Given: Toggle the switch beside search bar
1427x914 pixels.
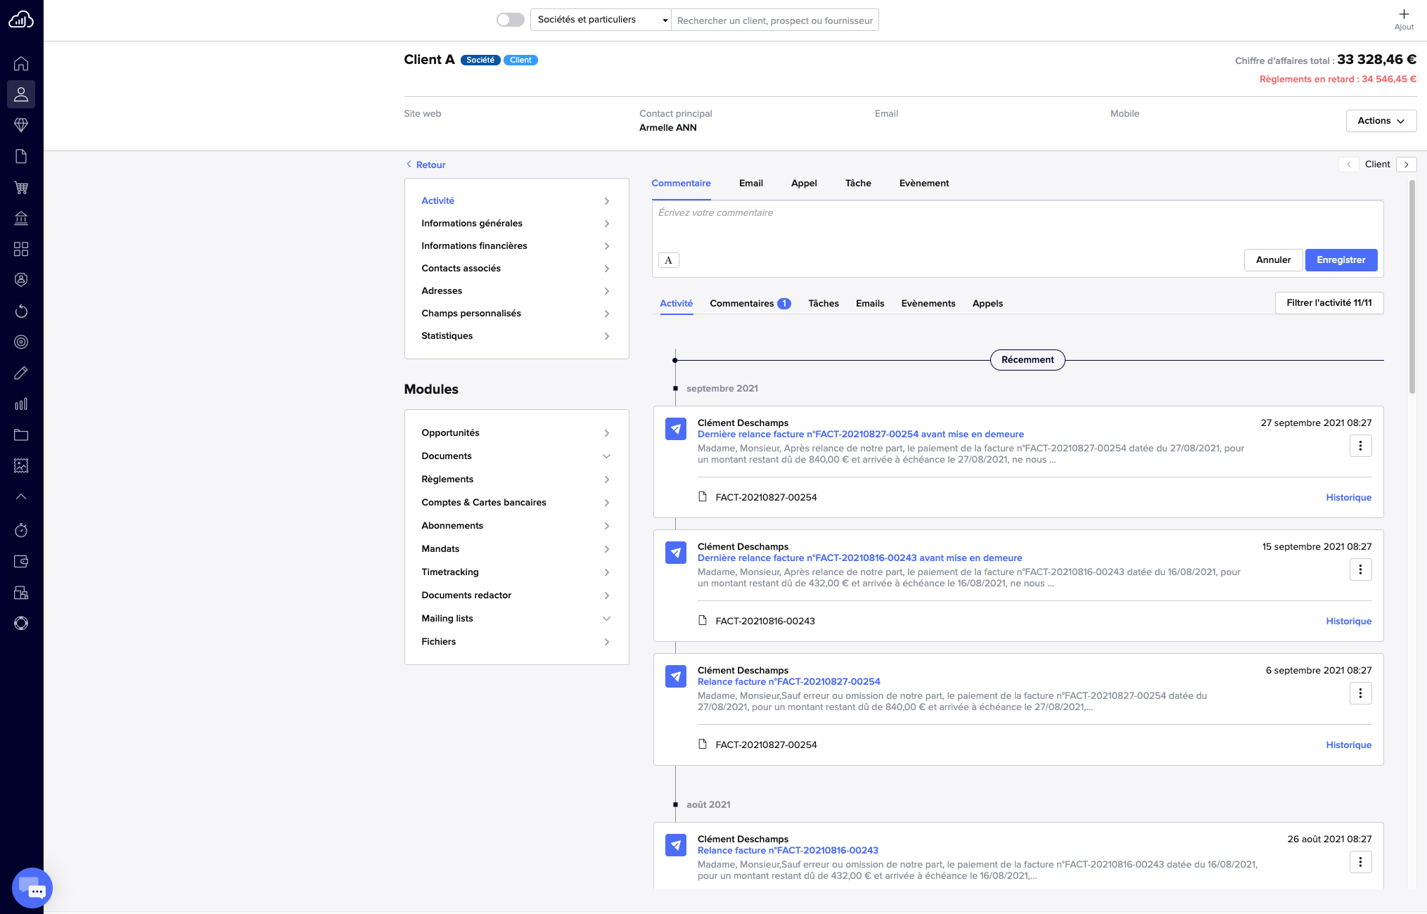Looking at the screenshot, I should tap(511, 20).
